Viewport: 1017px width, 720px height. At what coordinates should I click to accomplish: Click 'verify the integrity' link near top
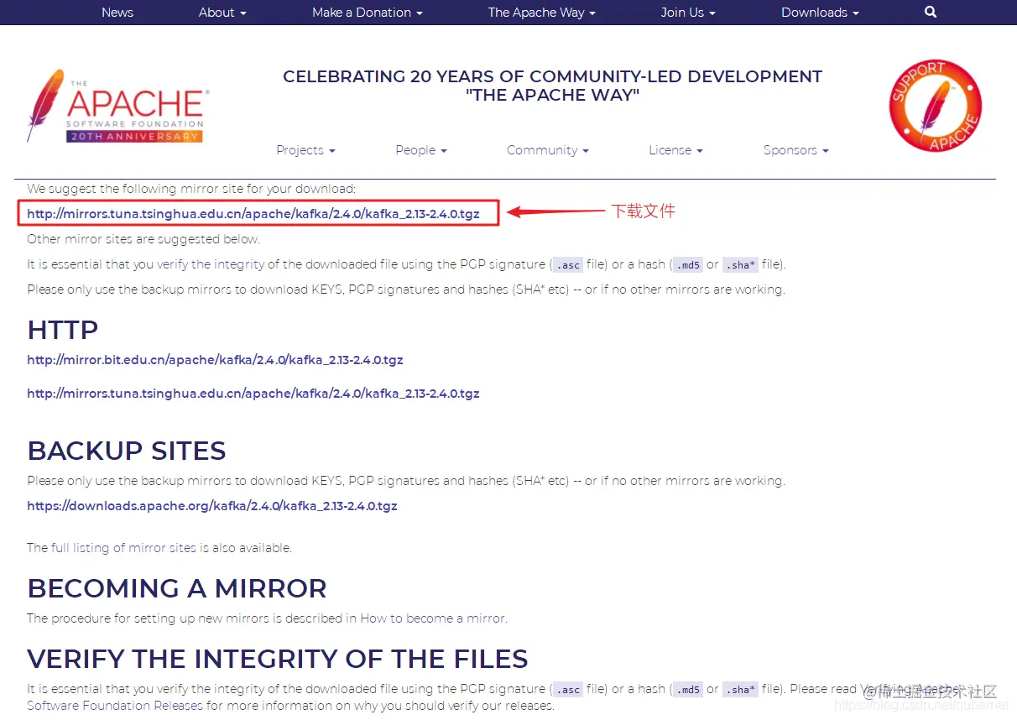tap(211, 264)
